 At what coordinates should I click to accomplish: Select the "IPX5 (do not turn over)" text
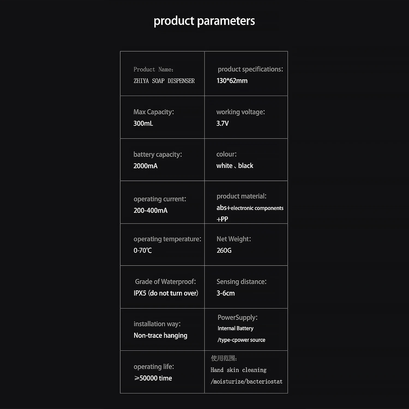(x=166, y=293)
